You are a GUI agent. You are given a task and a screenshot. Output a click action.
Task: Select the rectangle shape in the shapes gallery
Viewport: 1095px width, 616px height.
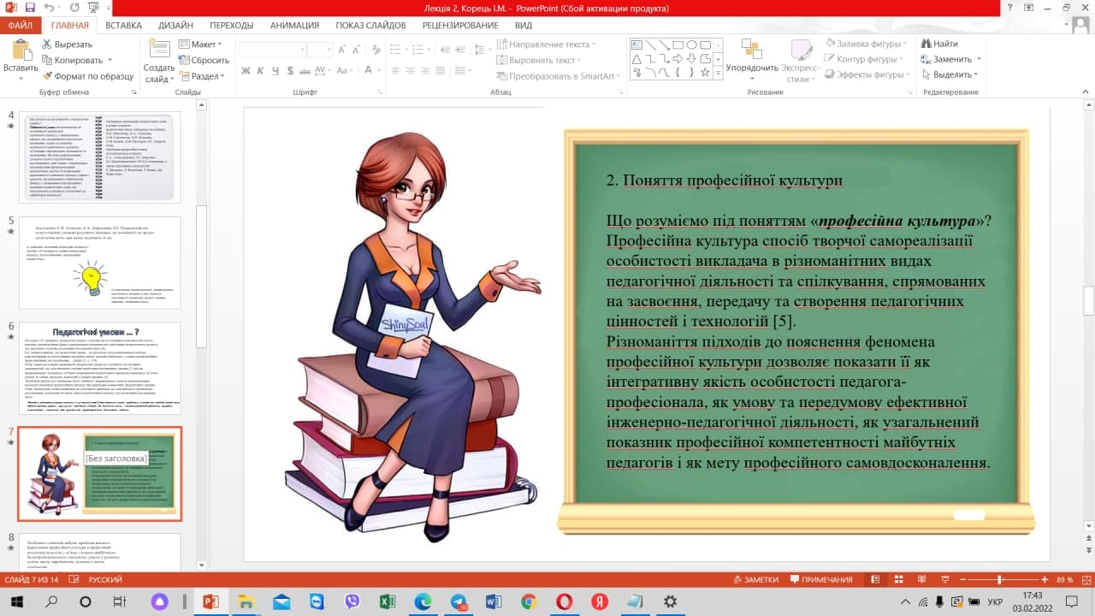pos(678,44)
